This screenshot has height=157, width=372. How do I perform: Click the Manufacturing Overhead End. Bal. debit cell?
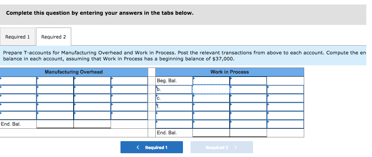pos(55,124)
